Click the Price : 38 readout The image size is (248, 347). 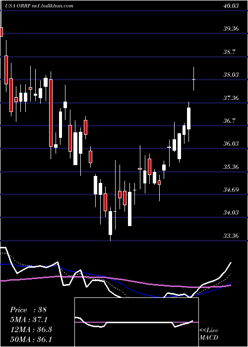[x=28, y=310]
